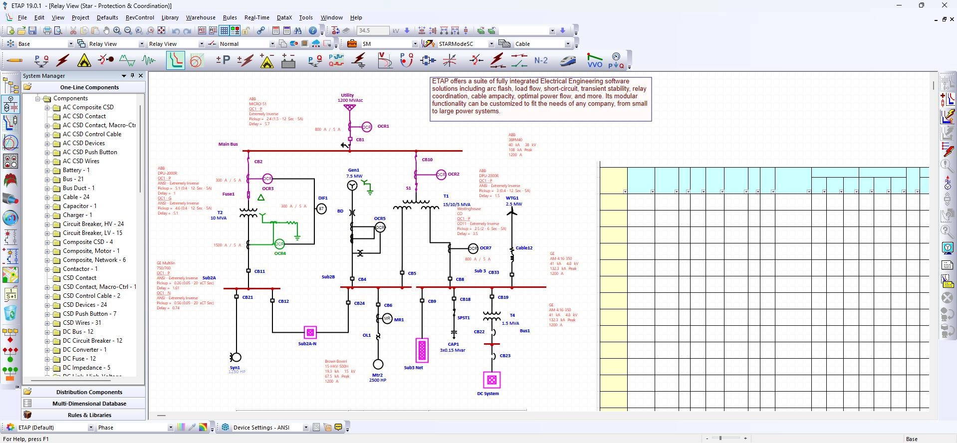Open the SM study case dropdown

[415, 44]
